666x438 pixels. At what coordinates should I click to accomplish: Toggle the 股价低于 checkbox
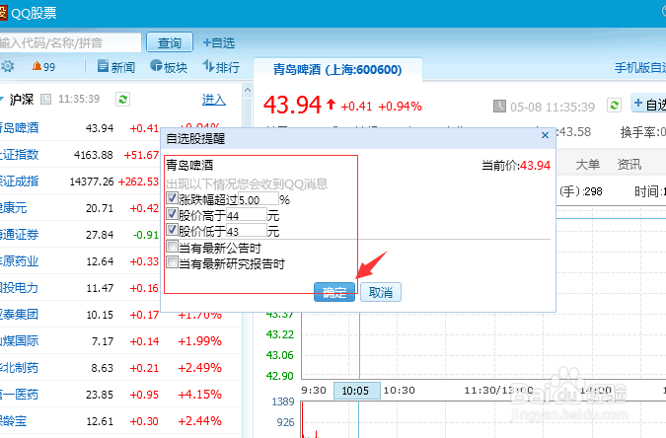(172, 230)
